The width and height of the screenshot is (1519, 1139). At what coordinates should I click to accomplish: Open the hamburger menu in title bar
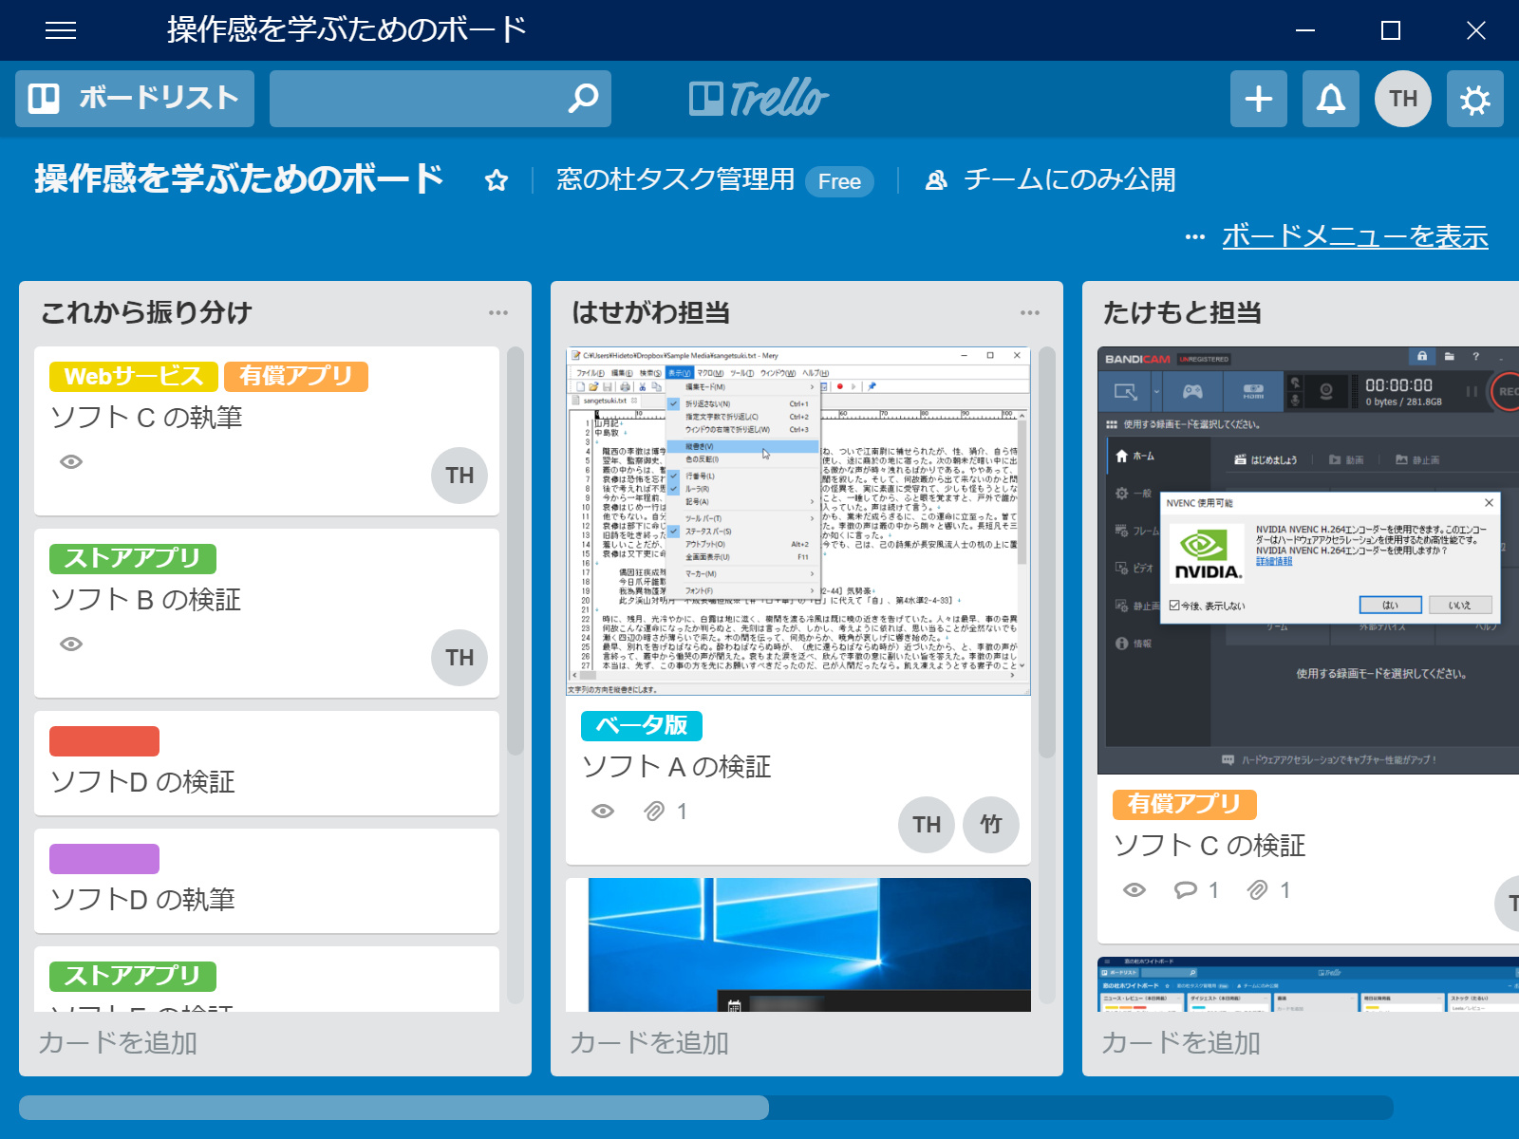(x=61, y=30)
